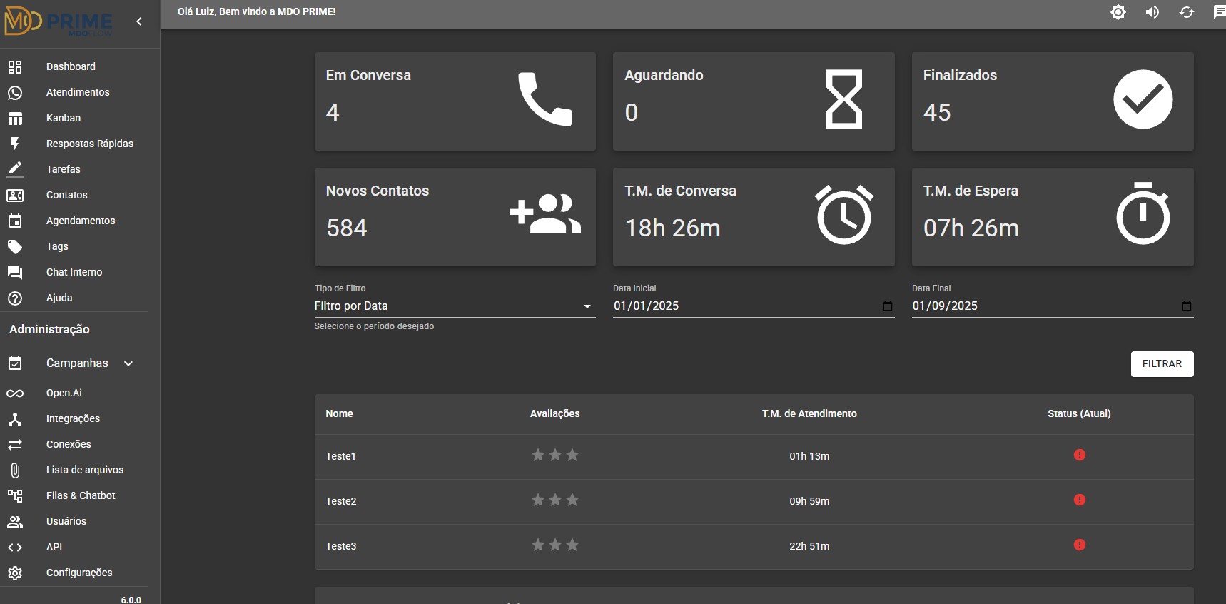1226x604 pixels.
Task: Click the Ajuda question mark icon
Action: [15, 298]
